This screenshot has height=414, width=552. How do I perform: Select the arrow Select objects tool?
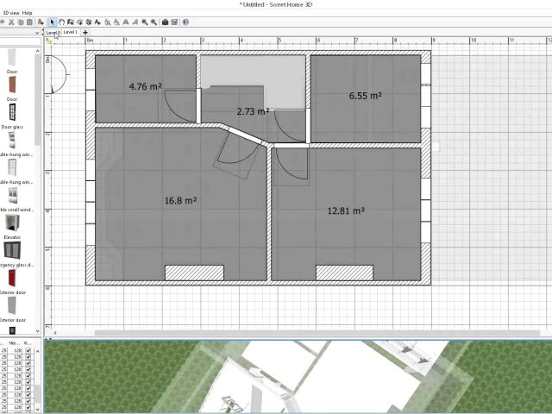[x=52, y=22]
